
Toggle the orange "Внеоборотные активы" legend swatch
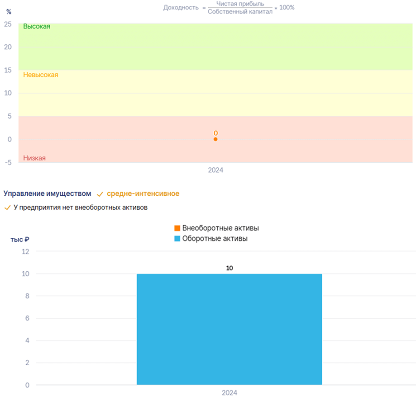pos(177,228)
